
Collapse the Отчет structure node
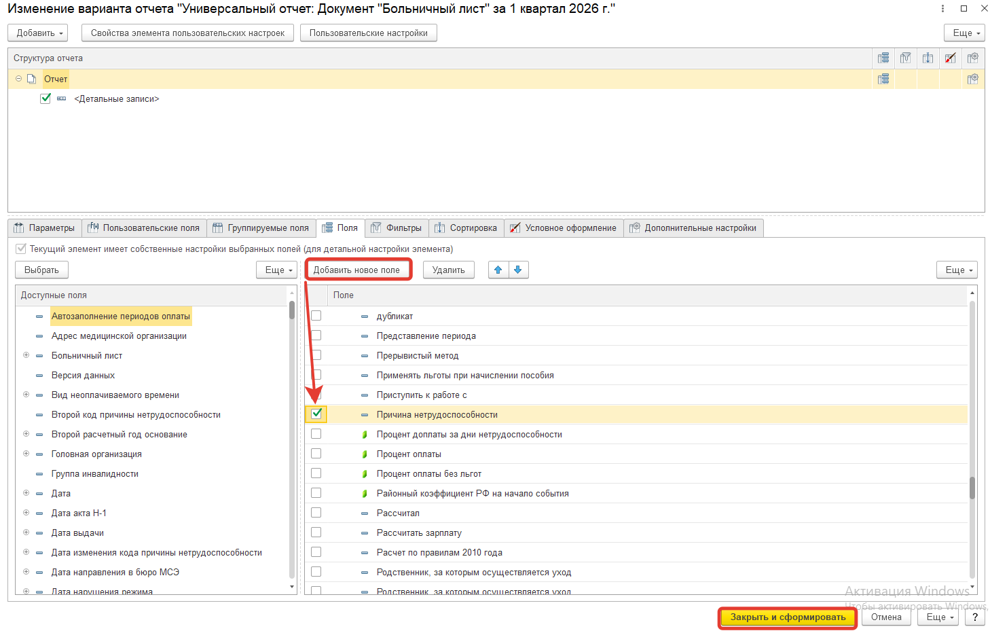(x=19, y=79)
